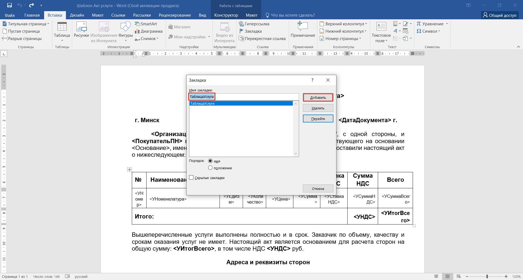Click the Save icon in title bar

click(10, 5)
